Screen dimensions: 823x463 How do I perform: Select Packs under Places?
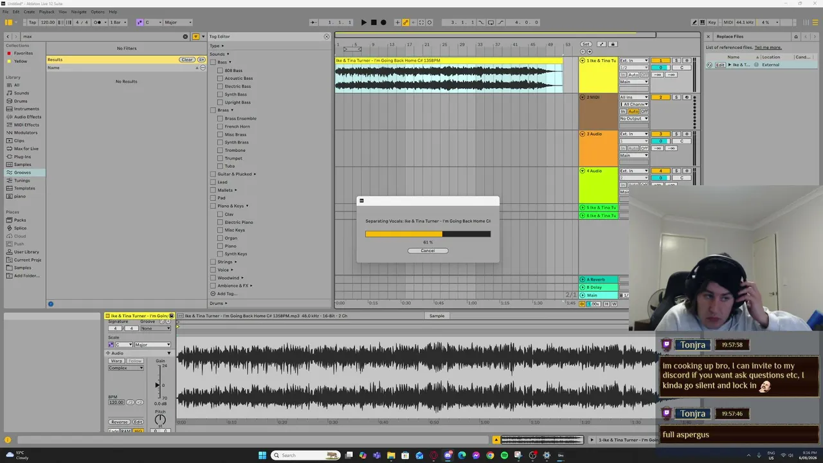pos(20,220)
